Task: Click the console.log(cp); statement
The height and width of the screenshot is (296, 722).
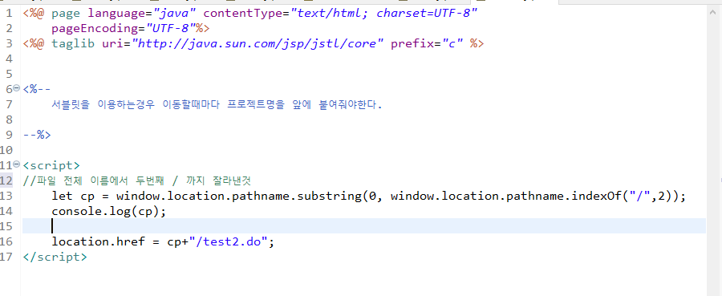Action: pyautogui.click(x=108, y=211)
